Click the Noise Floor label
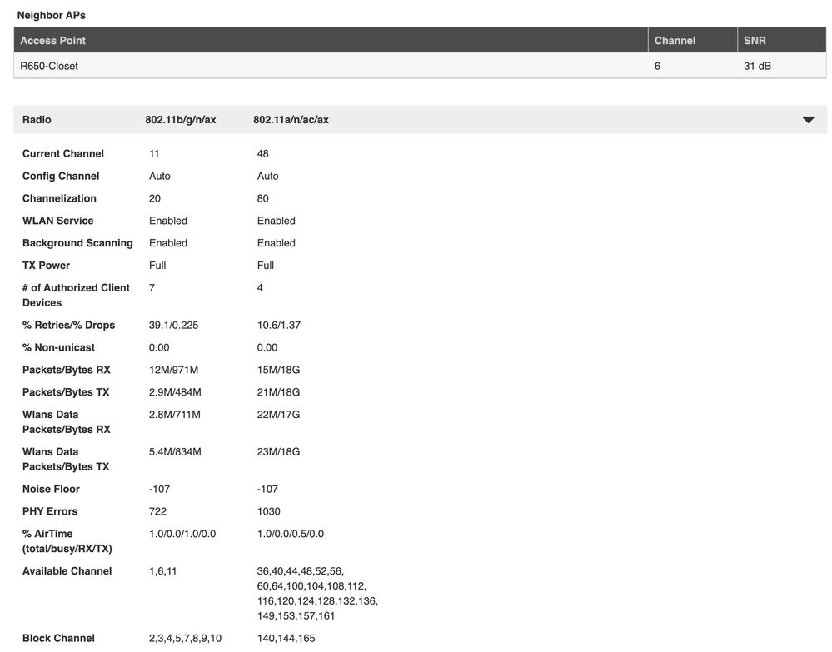 [51, 490]
